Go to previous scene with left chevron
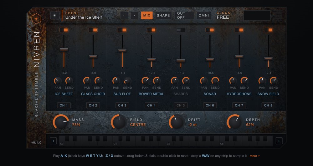313x166 pixels. coord(124,16)
